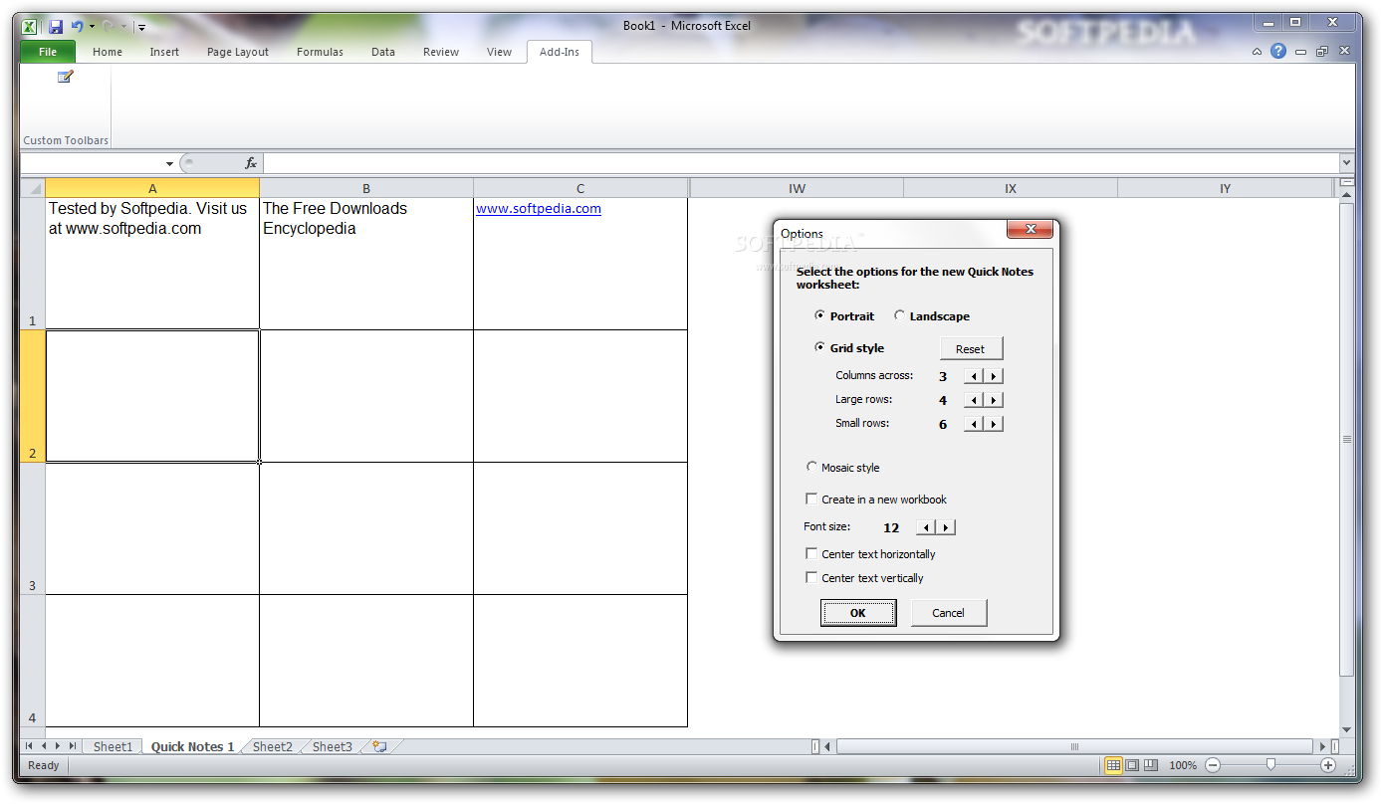Open the View ribbon tab
1383x804 pixels.
tap(500, 52)
